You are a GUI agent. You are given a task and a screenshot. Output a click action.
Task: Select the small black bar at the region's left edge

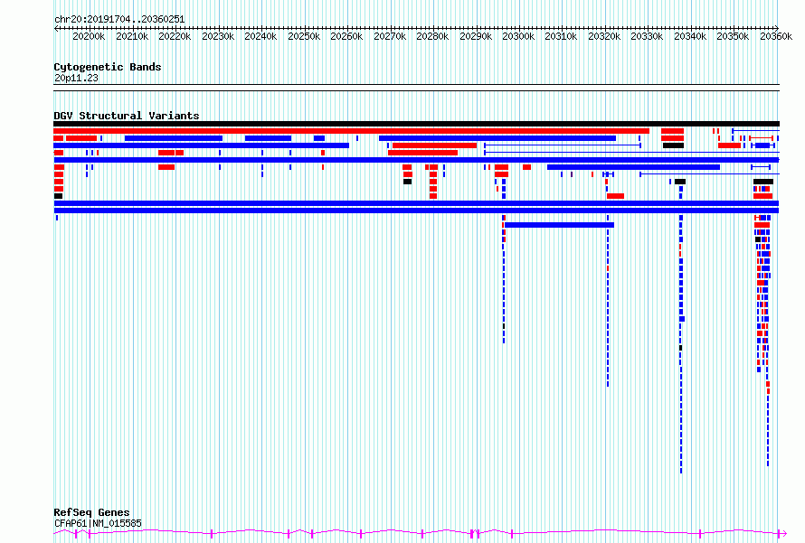(x=58, y=196)
